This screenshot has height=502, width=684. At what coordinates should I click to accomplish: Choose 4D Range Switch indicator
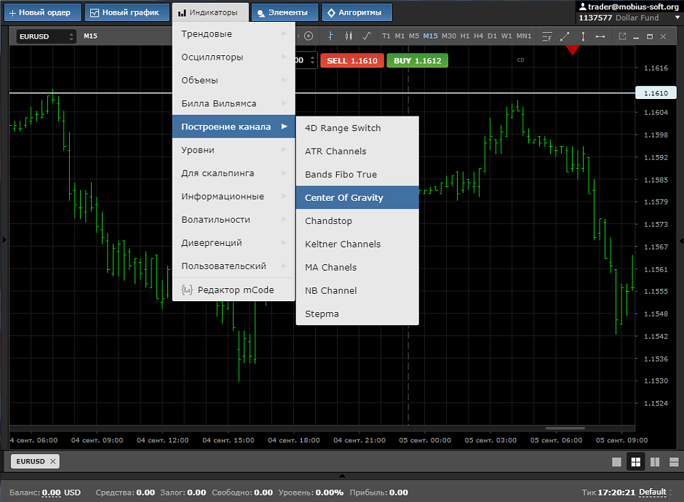[357, 128]
